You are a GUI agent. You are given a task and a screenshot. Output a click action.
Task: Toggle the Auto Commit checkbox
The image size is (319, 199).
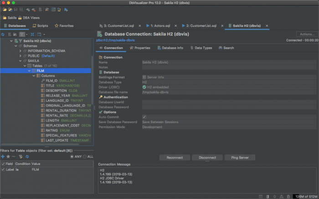tap(144, 117)
